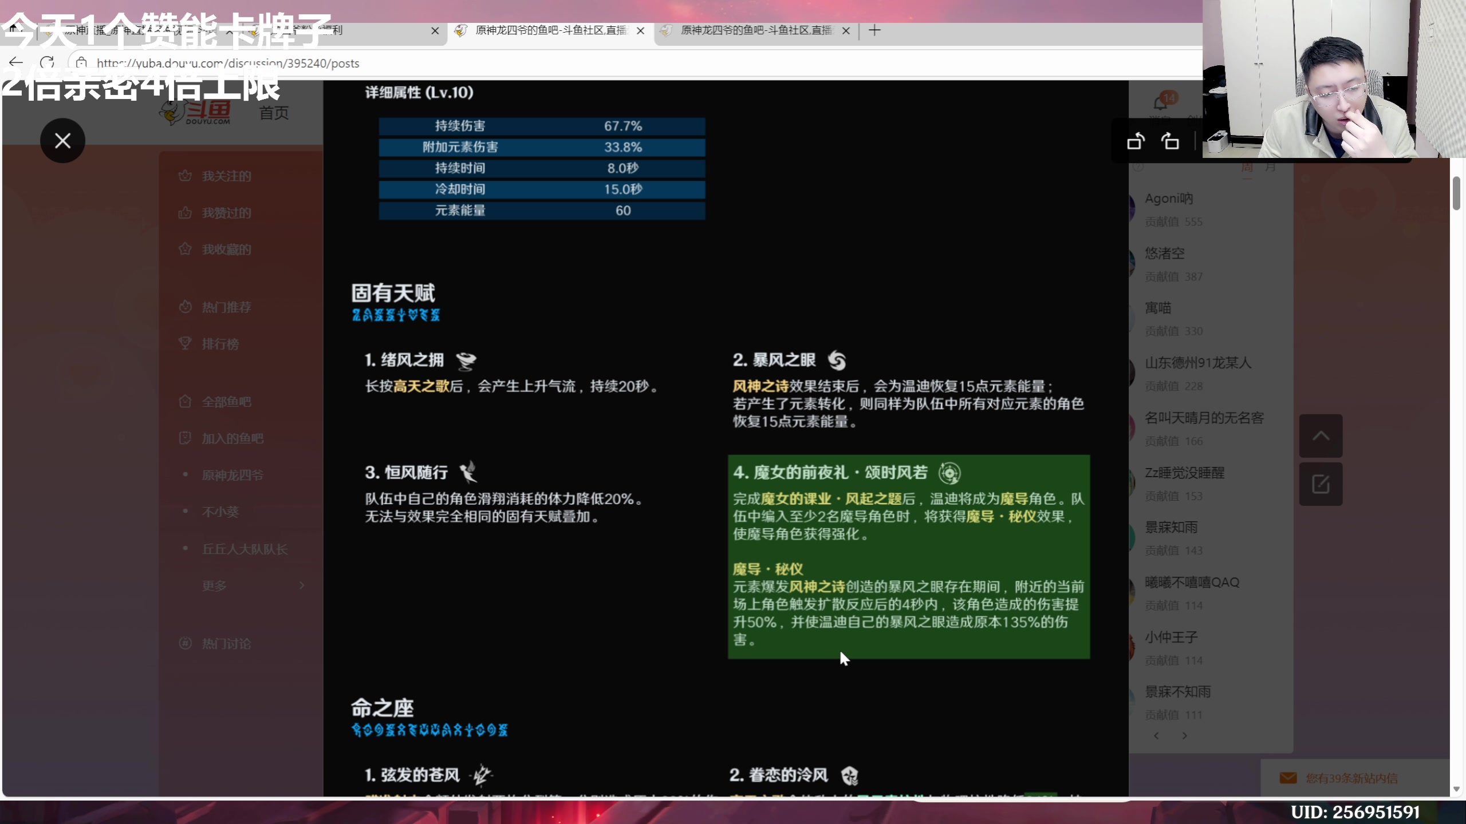Navigate back in the browser

(x=15, y=62)
